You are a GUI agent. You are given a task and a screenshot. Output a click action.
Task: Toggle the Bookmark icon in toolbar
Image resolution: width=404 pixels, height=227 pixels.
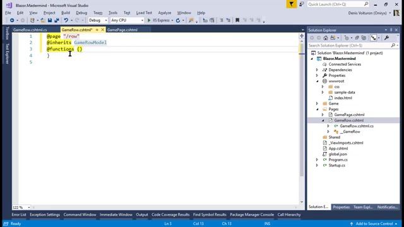click(237, 20)
